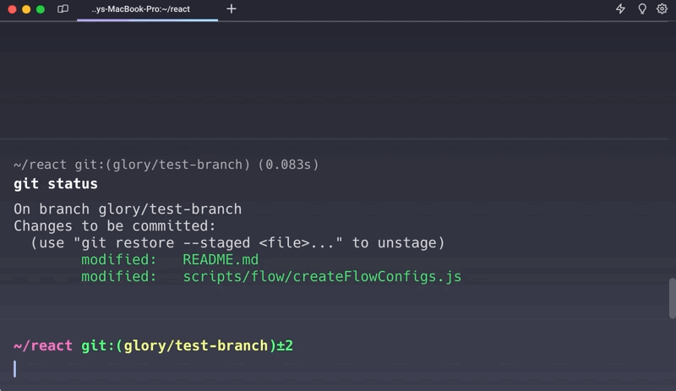Open the Warp Drive panel icon
The width and height of the screenshot is (676, 391).
point(63,9)
